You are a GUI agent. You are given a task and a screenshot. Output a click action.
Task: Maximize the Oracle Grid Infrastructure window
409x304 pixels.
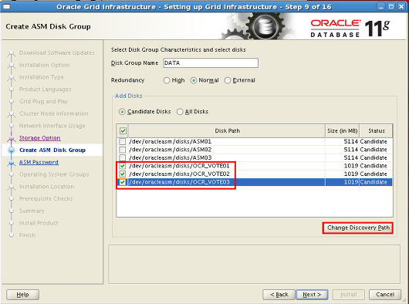pyautogui.click(x=391, y=6)
